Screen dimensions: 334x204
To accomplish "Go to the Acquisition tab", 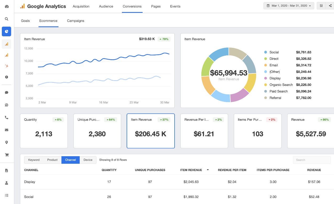I will pos(81,6).
